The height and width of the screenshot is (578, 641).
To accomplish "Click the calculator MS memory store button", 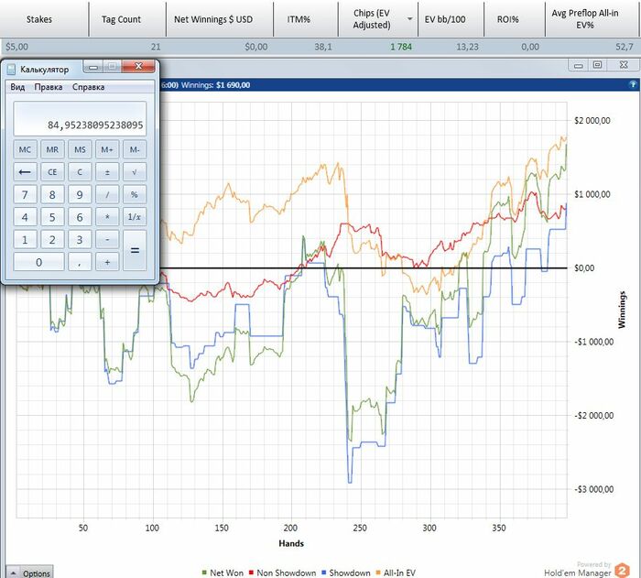I will [80, 149].
